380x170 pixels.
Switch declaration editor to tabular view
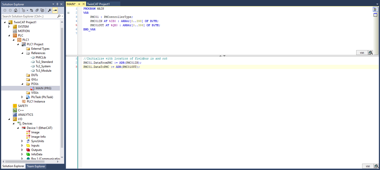376,15
